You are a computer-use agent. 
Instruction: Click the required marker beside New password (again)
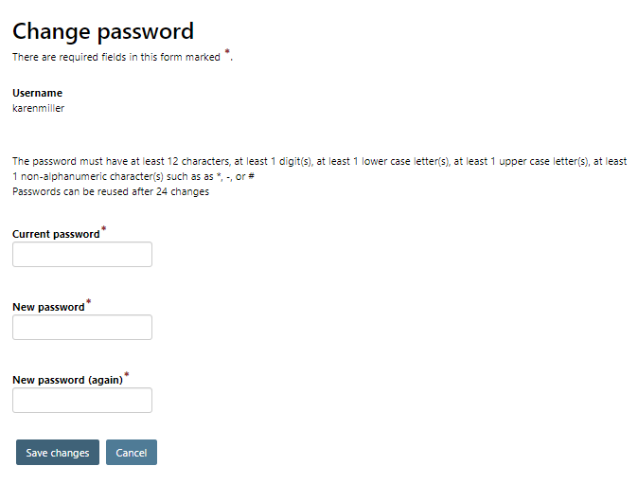tap(127, 376)
